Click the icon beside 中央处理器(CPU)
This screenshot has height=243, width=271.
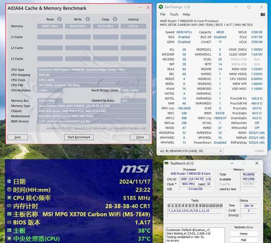9,238
